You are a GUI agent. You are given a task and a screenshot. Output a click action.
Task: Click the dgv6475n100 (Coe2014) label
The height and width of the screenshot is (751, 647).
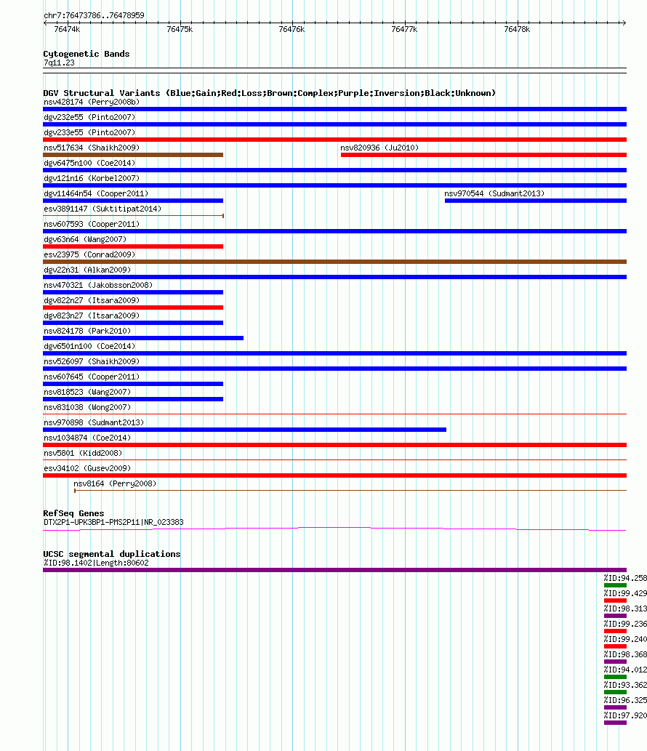pyautogui.click(x=89, y=164)
